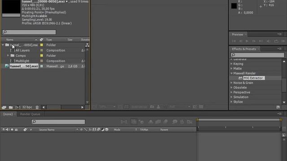Screen dimensions: 287x161
Task: Click label swatch of Multilight composition
Action: (x=42, y=61)
